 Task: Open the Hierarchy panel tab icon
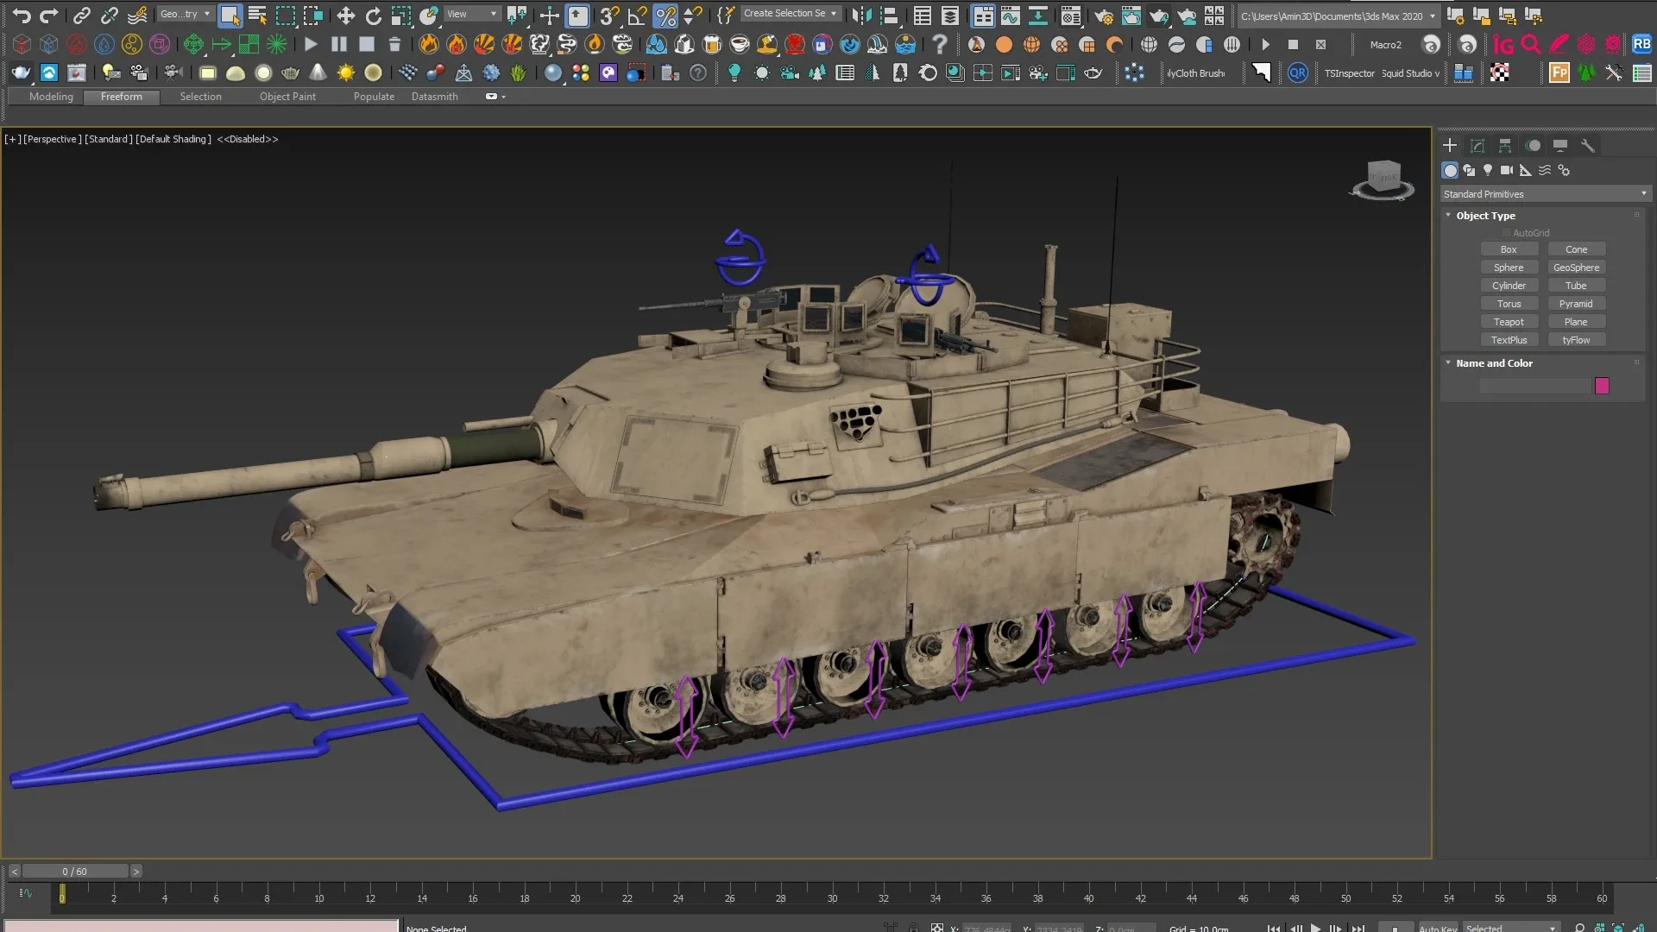[1505, 145]
